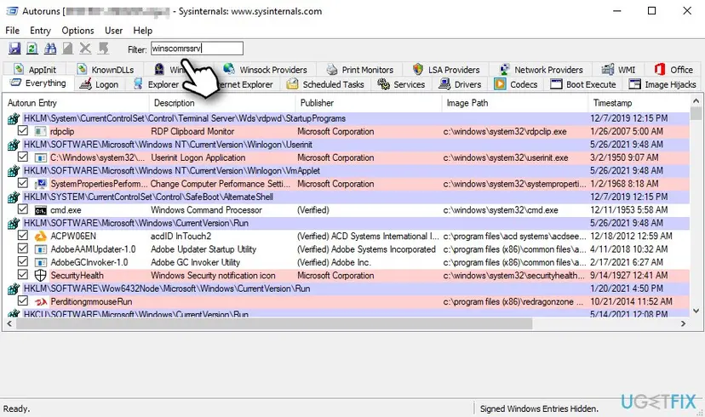The width and height of the screenshot is (705, 417).
Task: Click the Refresh toolbar icon
Action: coord(32,48)
